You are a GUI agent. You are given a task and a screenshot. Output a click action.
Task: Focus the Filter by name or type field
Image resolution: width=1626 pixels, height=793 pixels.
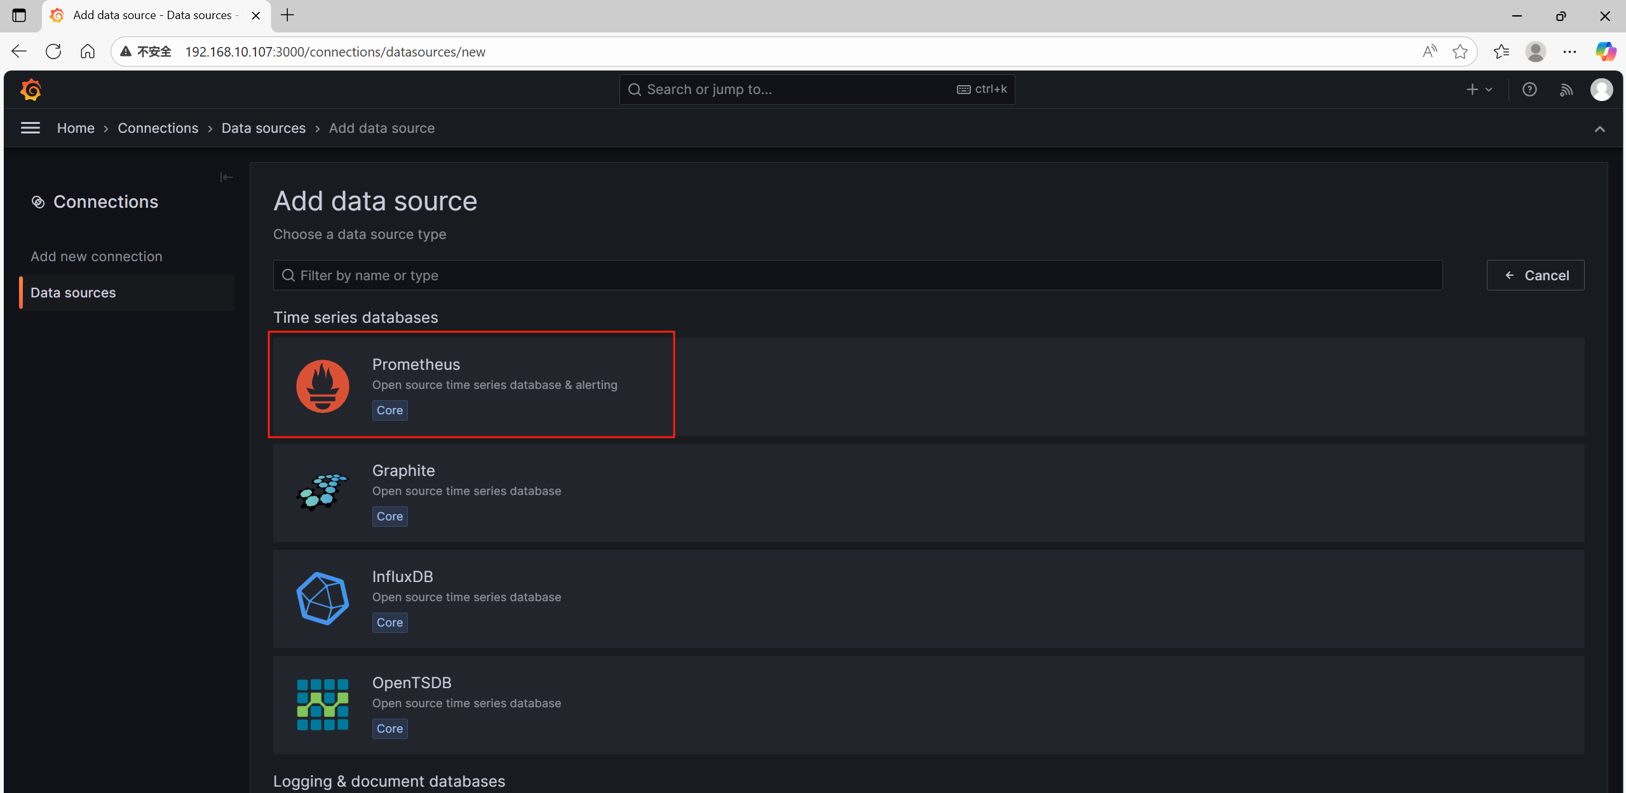point(858,275)
